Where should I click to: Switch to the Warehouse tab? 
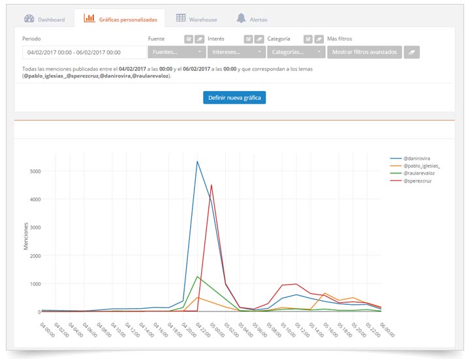coord(196,20)
